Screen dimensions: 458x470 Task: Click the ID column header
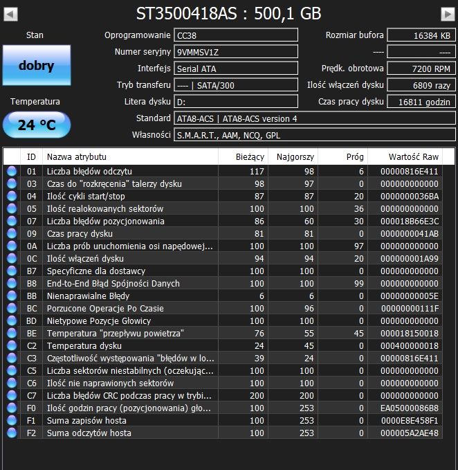point(31,156)
